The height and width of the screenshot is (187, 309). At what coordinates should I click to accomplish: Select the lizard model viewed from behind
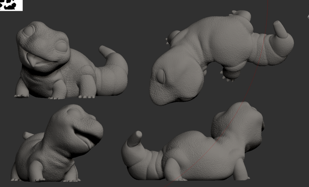193,141
